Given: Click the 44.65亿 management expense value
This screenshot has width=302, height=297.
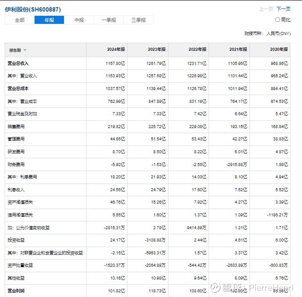Looking at the screenshot, I should coord(118,139).
